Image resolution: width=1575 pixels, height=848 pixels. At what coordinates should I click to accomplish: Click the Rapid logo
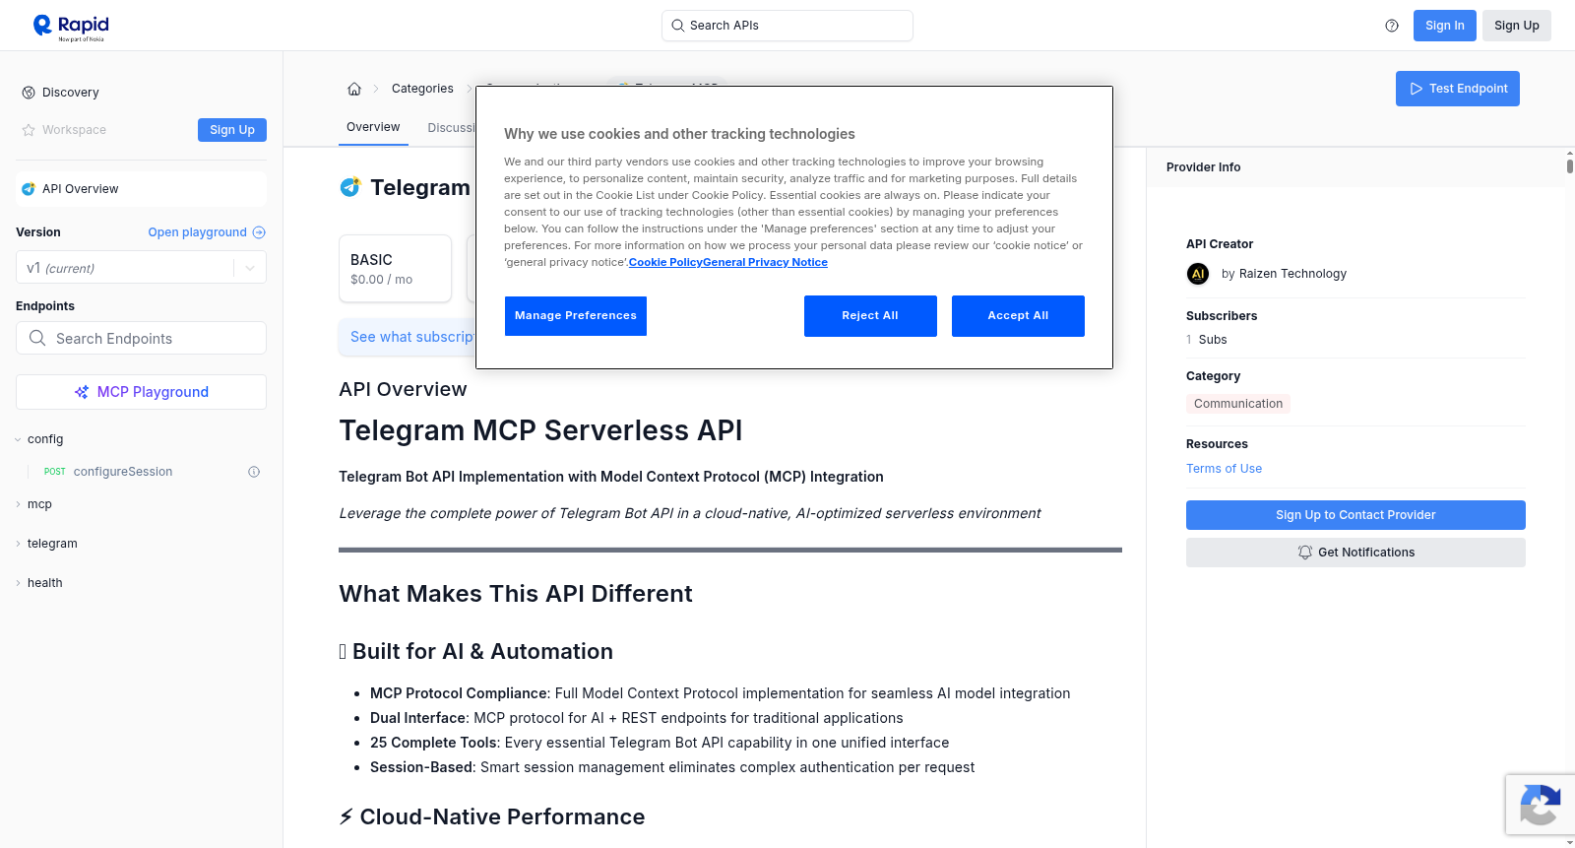[71, 27]
